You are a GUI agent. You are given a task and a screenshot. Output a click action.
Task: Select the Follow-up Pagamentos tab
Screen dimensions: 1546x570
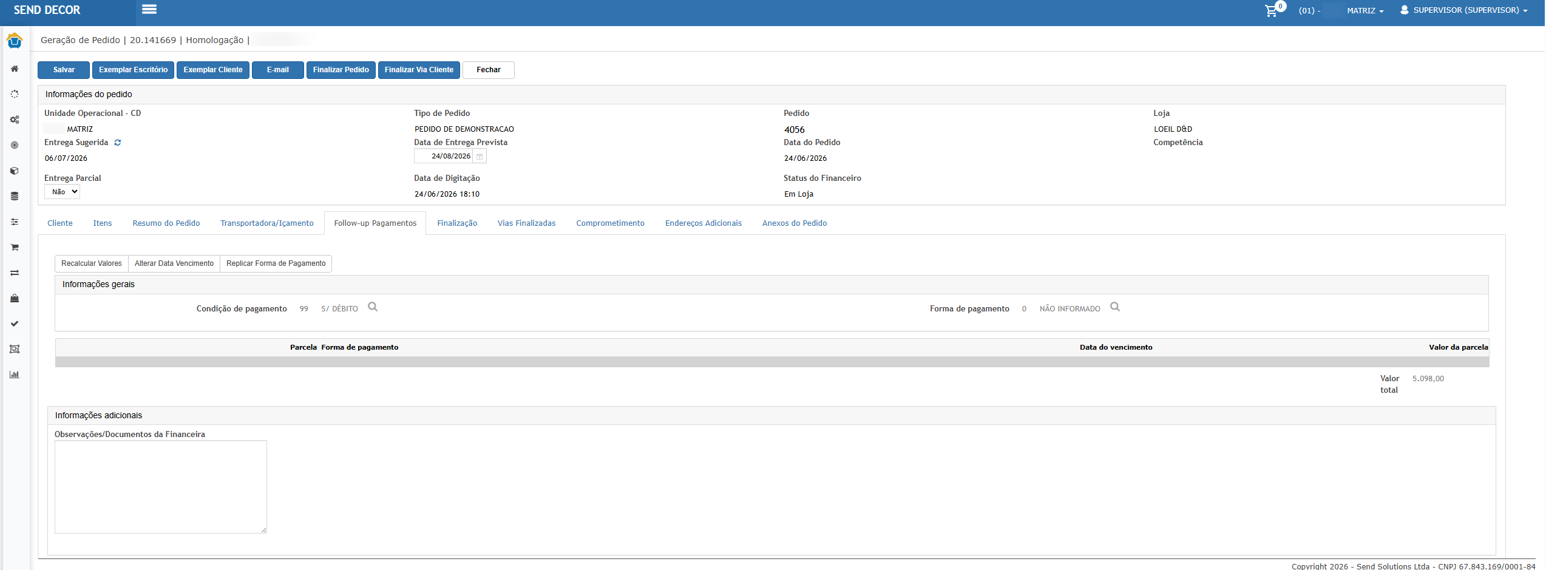(x=375, y=223)
